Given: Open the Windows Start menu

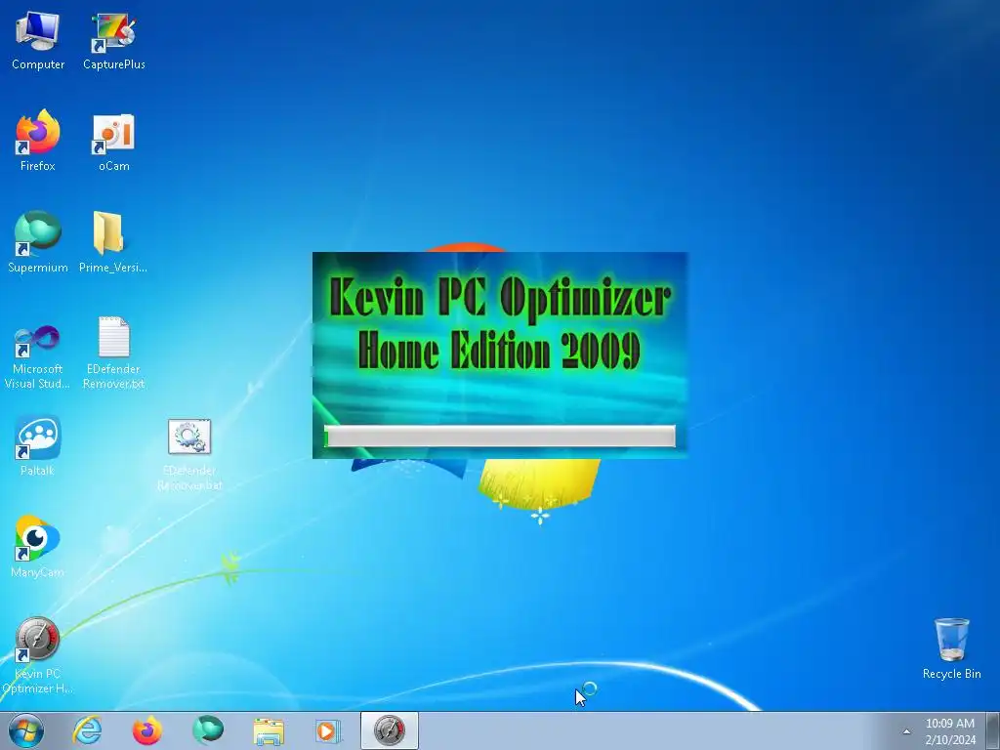Looking at the screenshot, I should click(x=26, y=730).
